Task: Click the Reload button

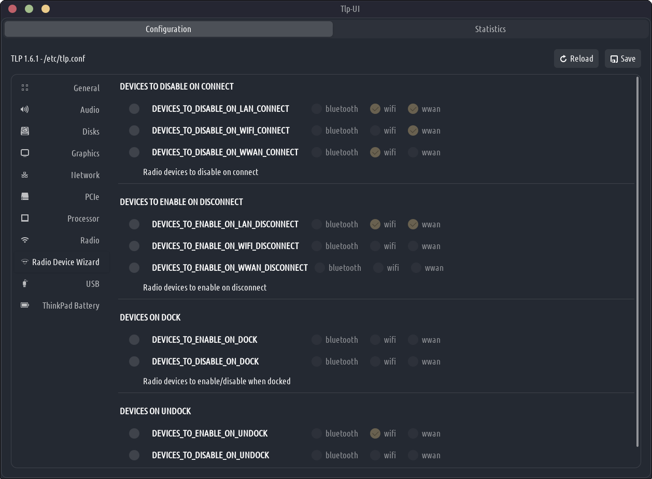Action: (x=576, y=59)
